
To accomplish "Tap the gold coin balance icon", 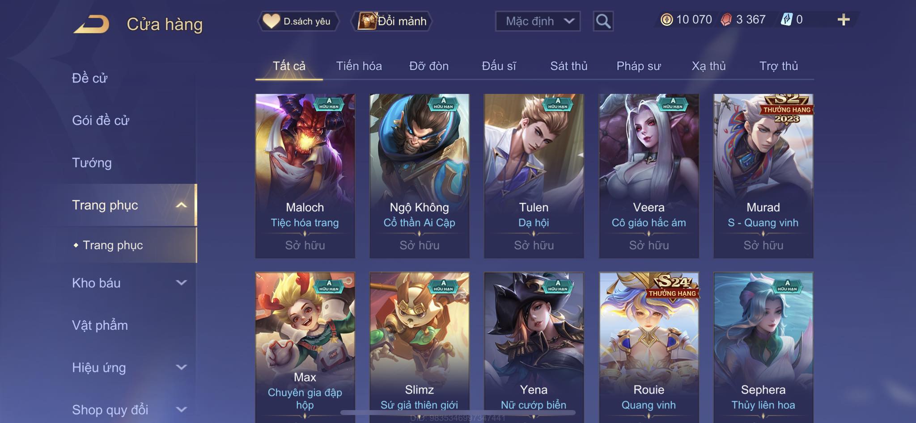I will click(666, 20).
